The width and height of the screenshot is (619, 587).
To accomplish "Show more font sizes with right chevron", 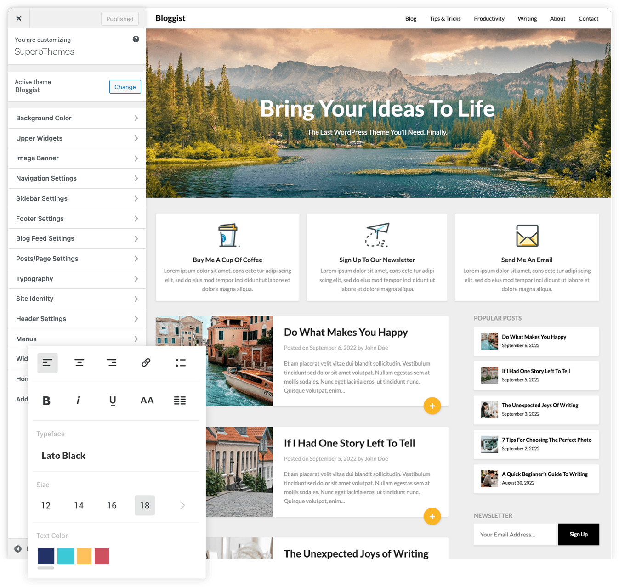I will point(182,505).
